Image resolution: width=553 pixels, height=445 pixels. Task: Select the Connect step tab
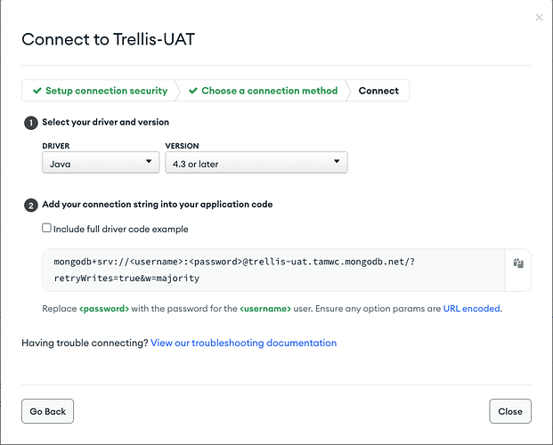pyautogui.click(x=379, y=91)
